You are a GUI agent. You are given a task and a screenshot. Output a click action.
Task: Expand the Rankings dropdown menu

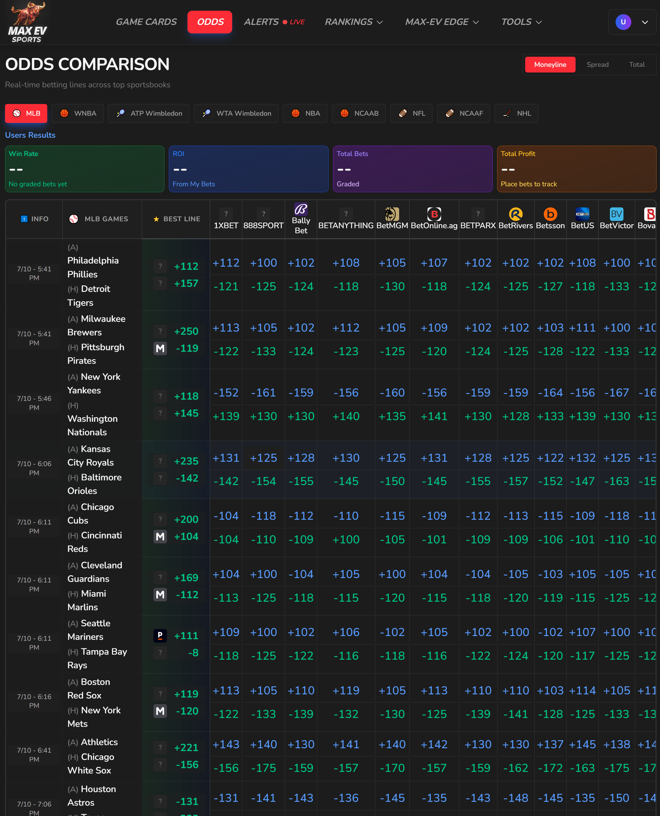[353, 22]
